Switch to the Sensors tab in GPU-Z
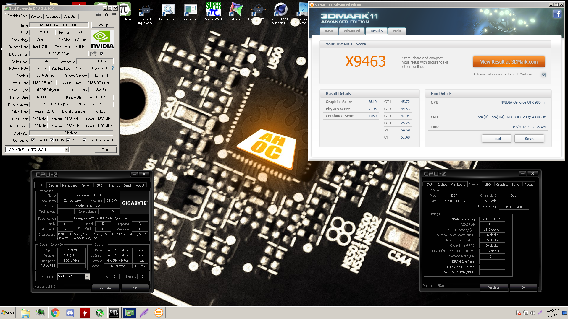The image size is (568, 319). [36, 17]
